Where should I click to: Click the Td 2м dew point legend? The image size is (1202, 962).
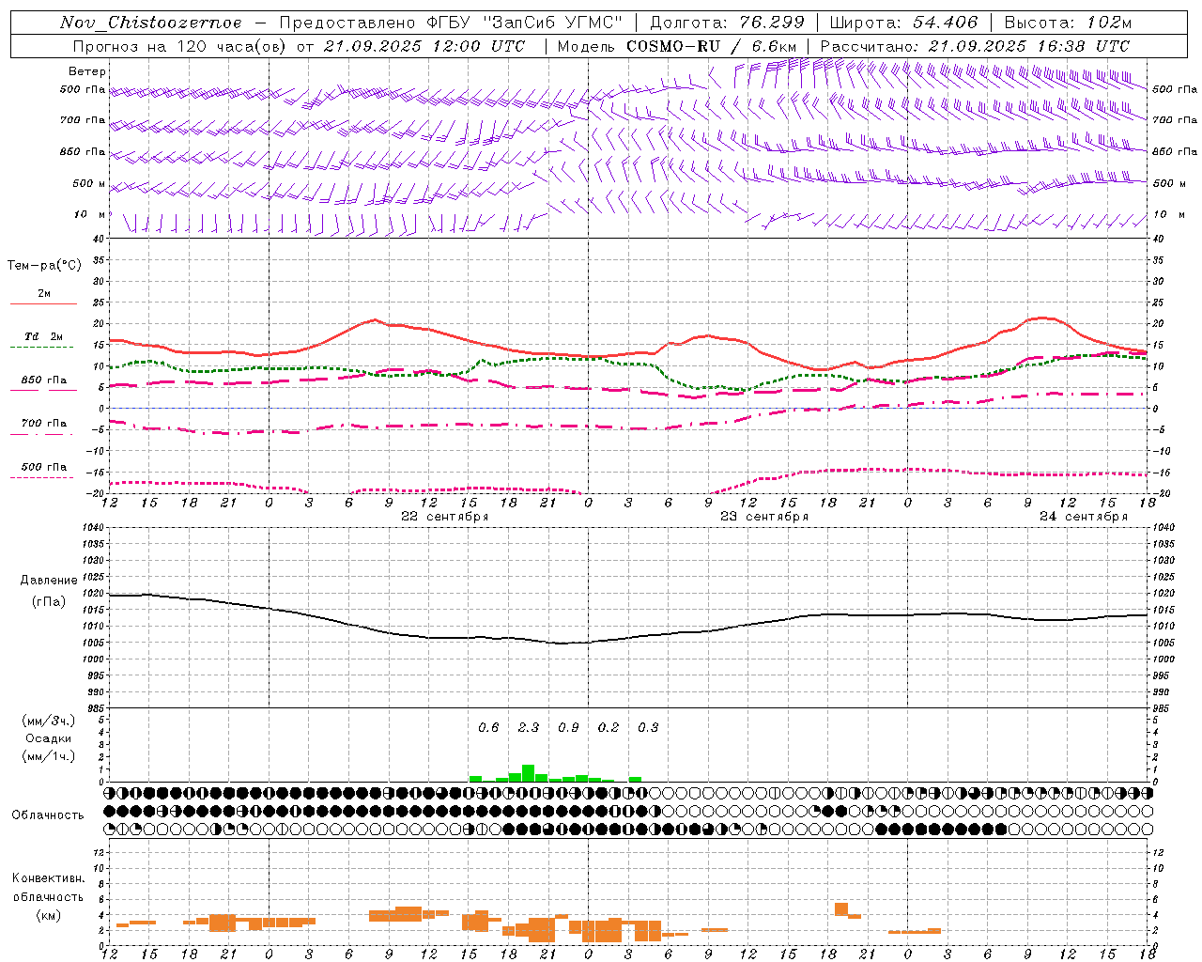[43, 336]
